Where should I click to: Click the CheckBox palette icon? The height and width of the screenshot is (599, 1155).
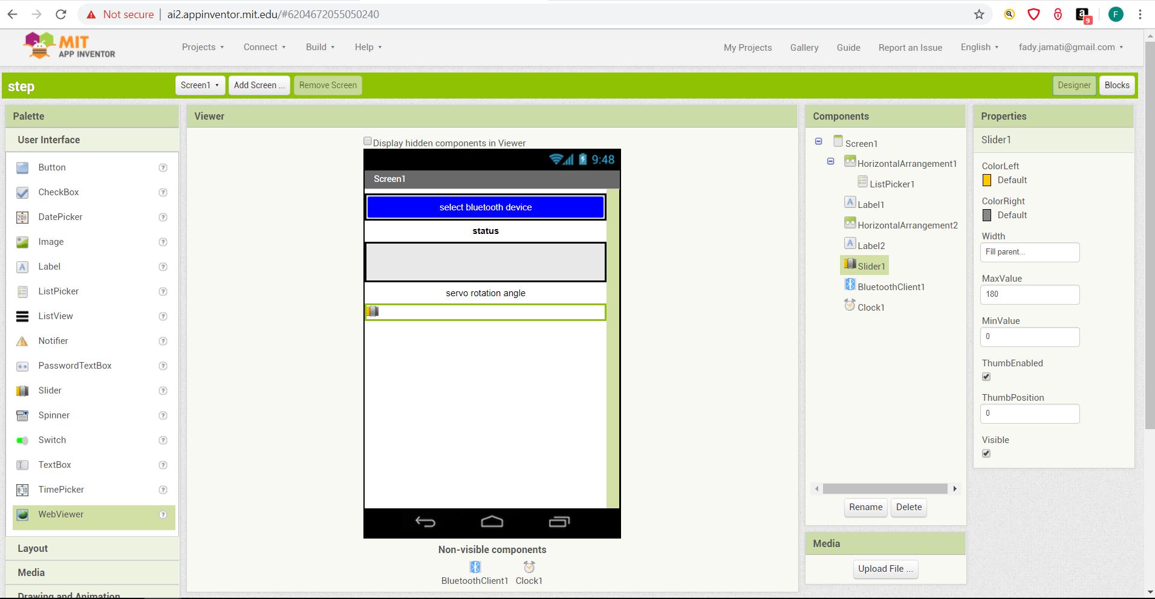[22, 193]
